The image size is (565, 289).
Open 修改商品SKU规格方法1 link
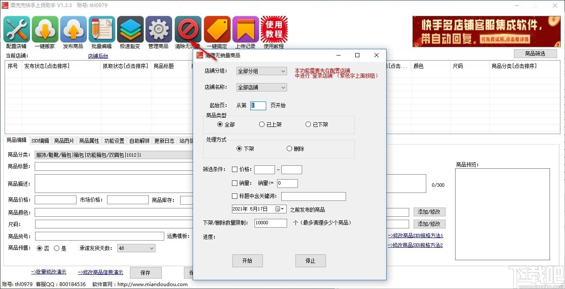[415, 236]
